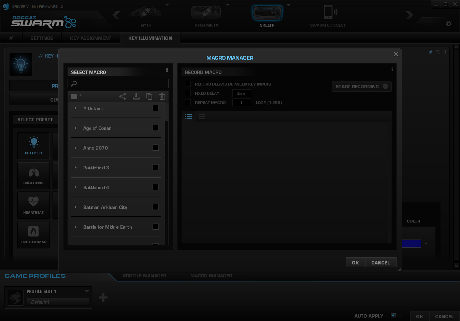
Task: Tick checkbox for Anno 2070
Action: tap(156, 148)
